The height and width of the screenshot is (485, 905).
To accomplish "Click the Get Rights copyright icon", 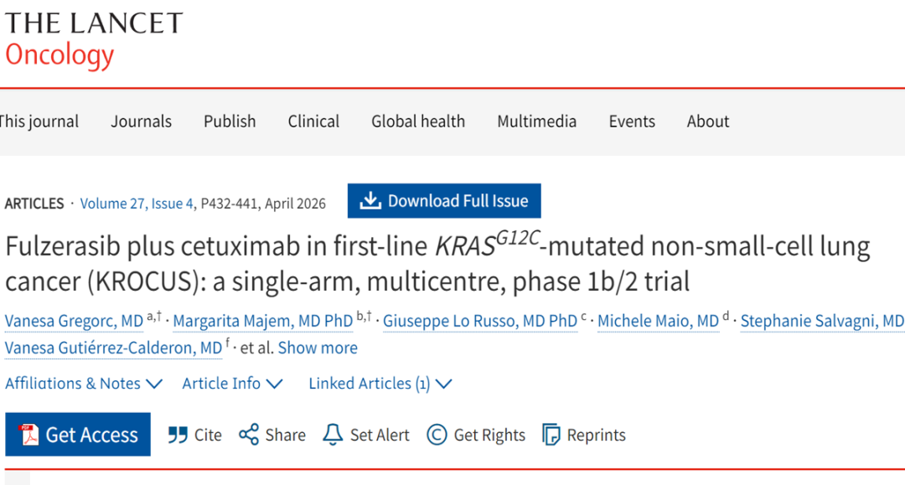I will coord(437,435).
